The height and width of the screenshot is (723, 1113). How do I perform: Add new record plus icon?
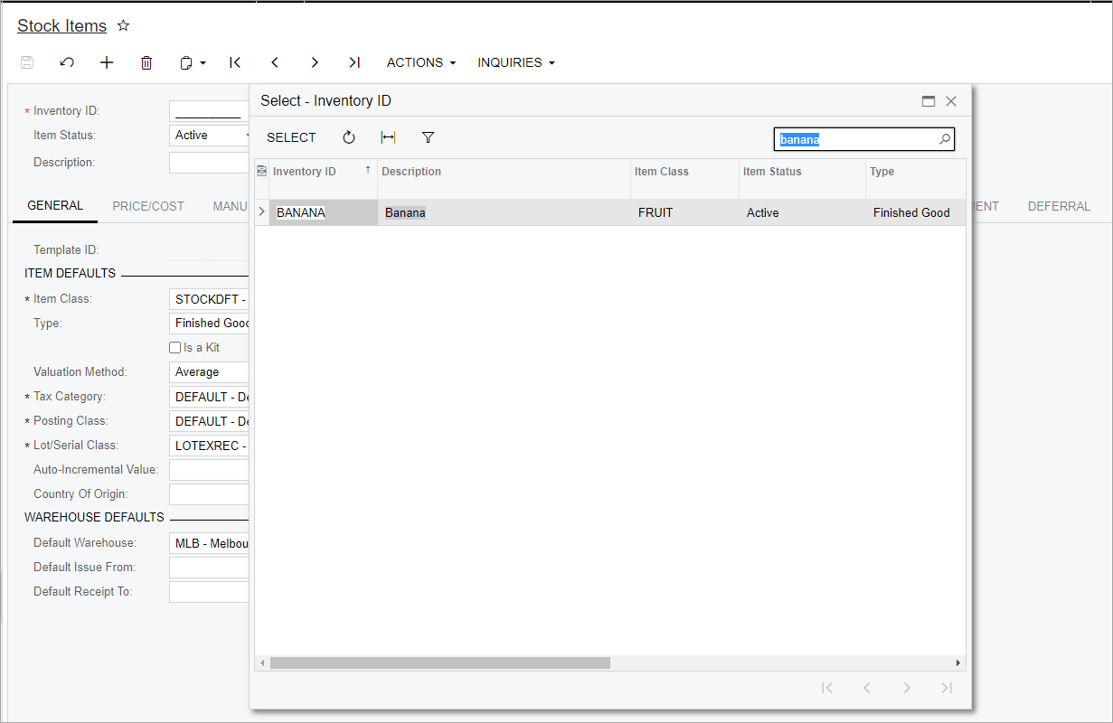[x=107, y=62]
